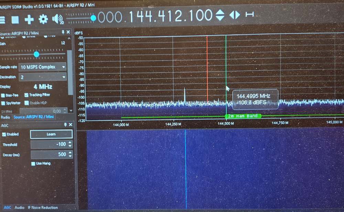Click the frequency step up/down arrows icon
344x212 pixels.
tap(220, 15)
